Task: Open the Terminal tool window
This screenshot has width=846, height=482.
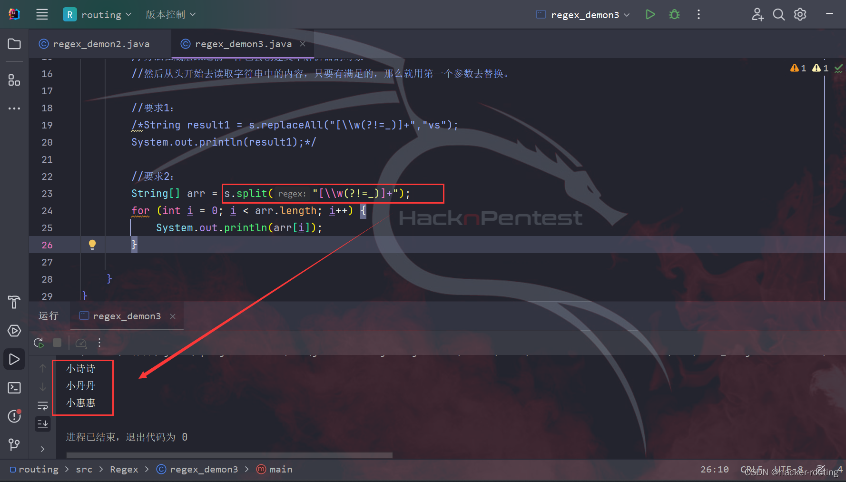Action: tap(14, 388)
